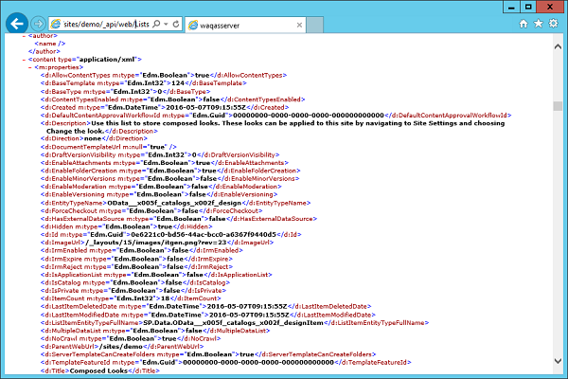Click the ParentWebUrl value /sites/demo
Viewport: 568px width, 379px height.
pos(121,347)
